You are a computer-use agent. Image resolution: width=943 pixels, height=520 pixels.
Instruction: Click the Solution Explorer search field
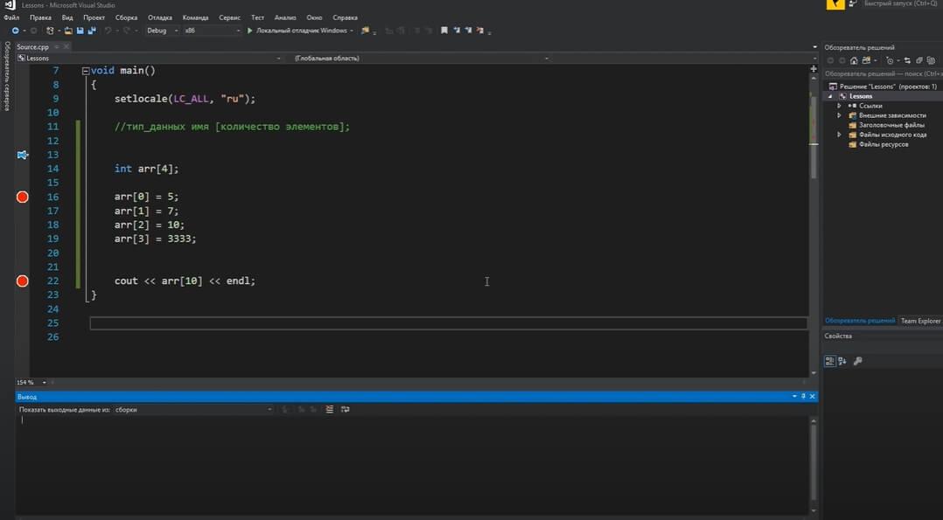click(x=883, y=74)
